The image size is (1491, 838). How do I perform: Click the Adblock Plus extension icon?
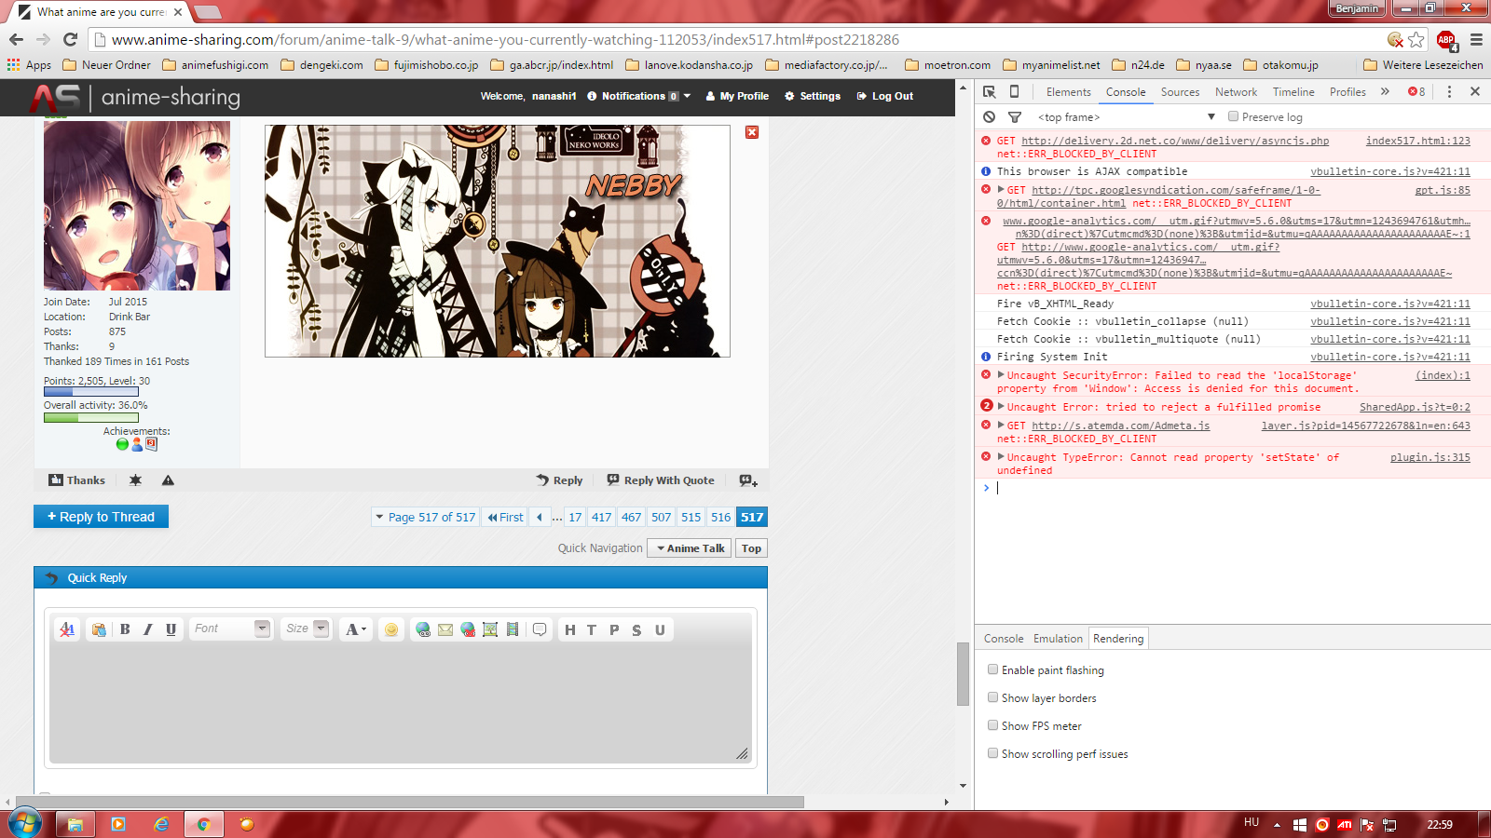point(1446,40)
